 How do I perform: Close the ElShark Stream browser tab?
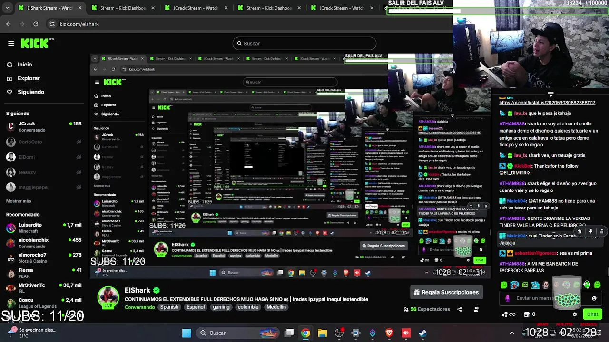79,8
